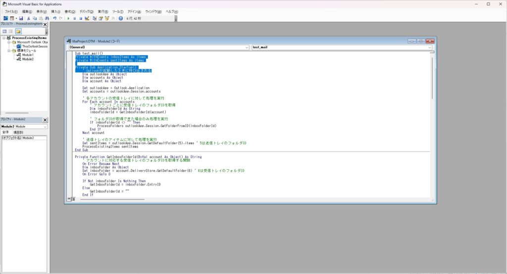
Task: Switch to the 項目別 properties tab
Action: click(18, 132)
